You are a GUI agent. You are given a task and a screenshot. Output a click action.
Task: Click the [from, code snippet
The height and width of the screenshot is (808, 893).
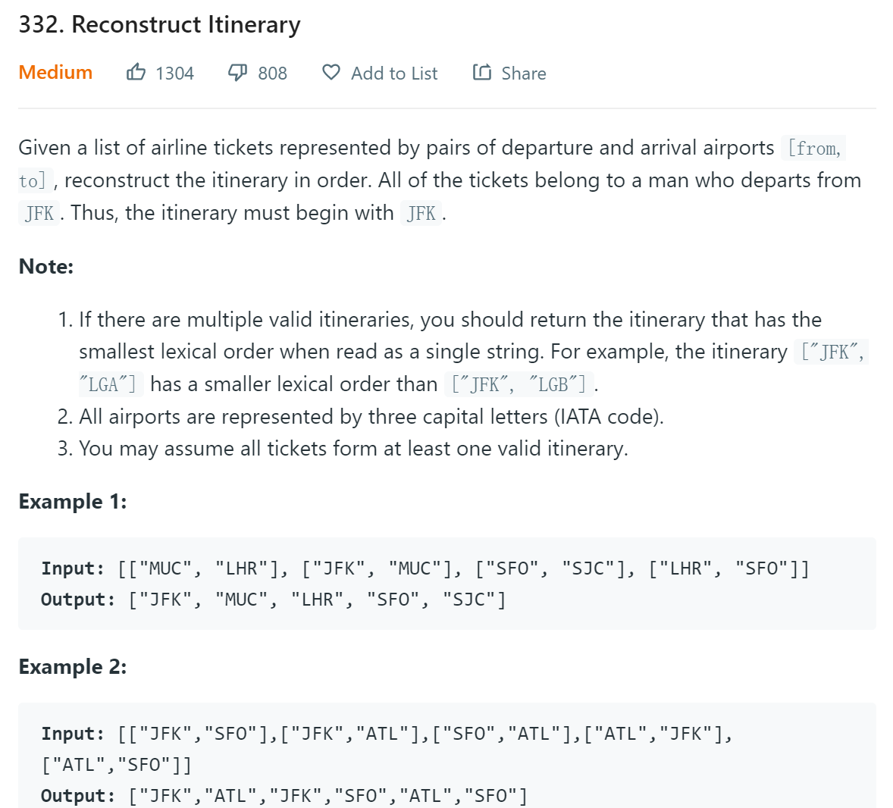point(814,148)
